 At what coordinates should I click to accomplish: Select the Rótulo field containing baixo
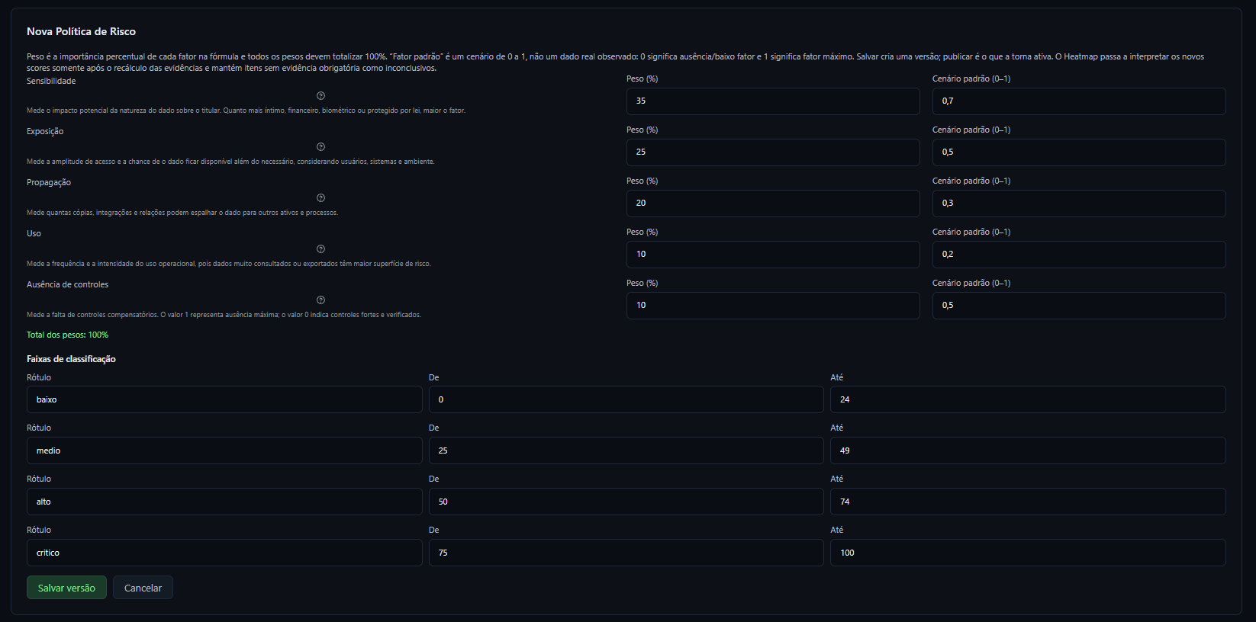point(224,399)
